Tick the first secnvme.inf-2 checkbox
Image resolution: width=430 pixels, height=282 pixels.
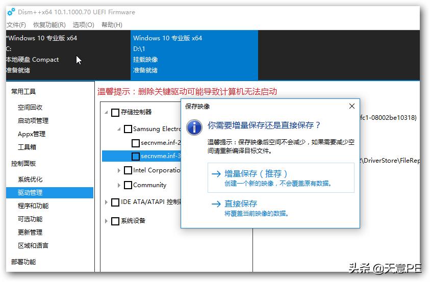click(136, 143)
